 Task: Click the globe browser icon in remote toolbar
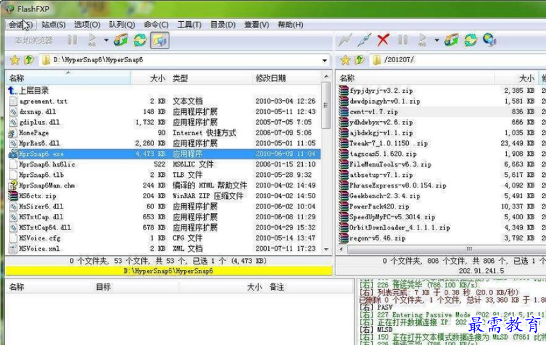click(x=490, y=40)
